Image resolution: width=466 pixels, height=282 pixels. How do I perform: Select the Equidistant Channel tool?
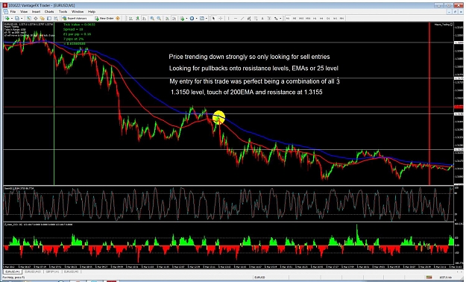click(x=249, y=19)
